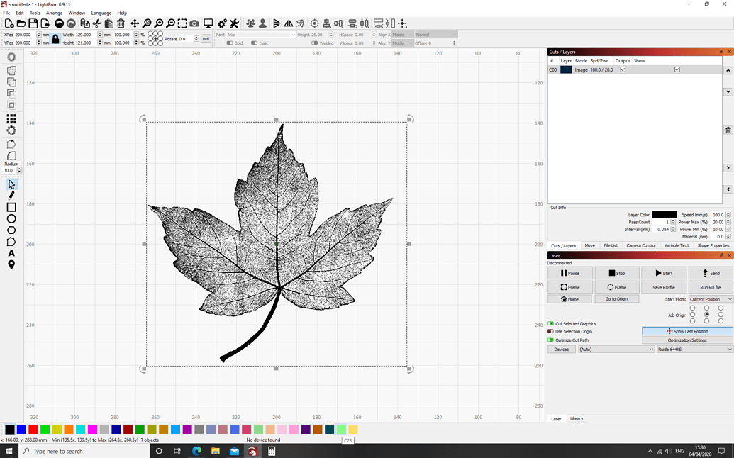The height and width of the screenshot is (458, 734).
Task: Click the Flip Horizontal icon
Action: (x=289, y=23)
